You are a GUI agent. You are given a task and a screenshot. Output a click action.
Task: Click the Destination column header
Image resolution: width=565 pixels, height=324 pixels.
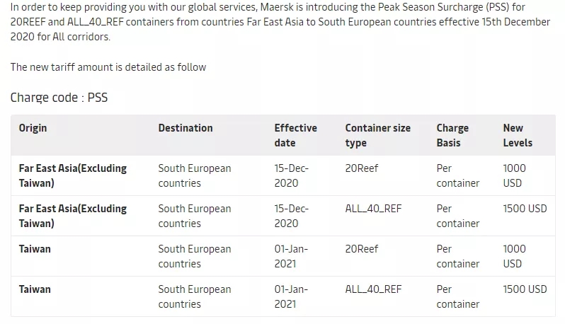coord(185,128)
